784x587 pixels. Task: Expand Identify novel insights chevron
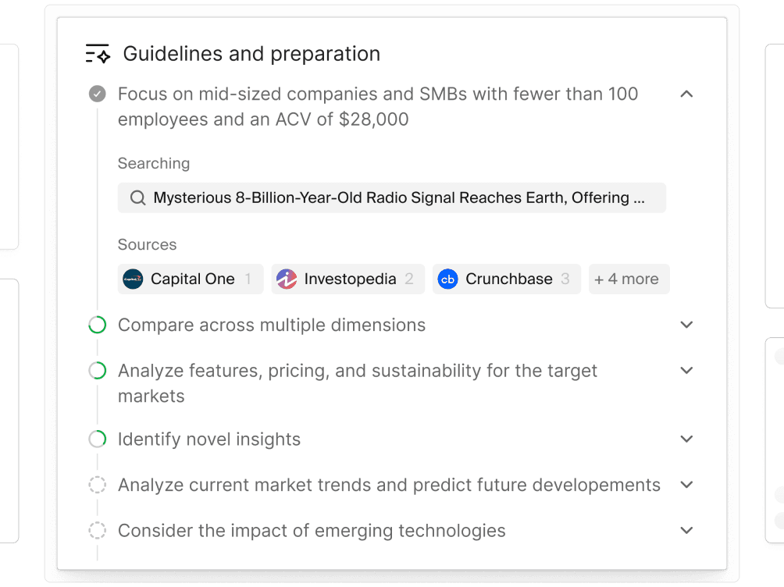(687, 439)
